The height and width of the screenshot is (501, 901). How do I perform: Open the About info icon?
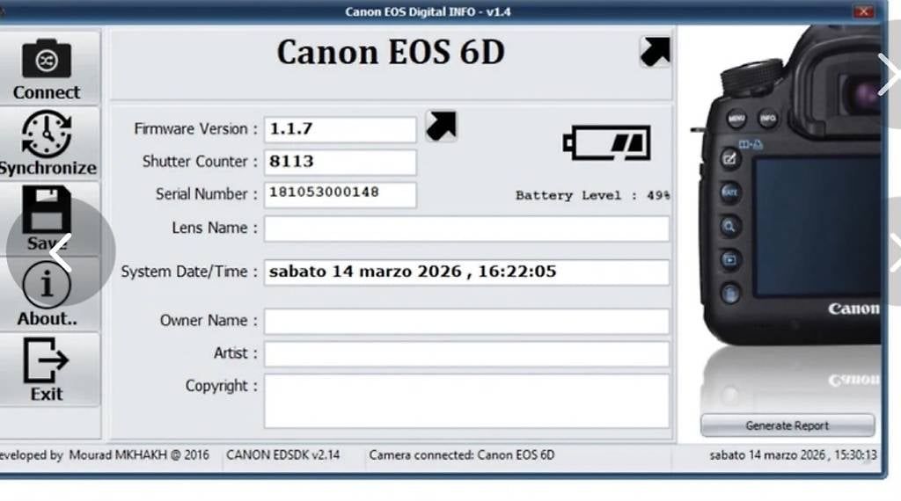pos(47,285)
